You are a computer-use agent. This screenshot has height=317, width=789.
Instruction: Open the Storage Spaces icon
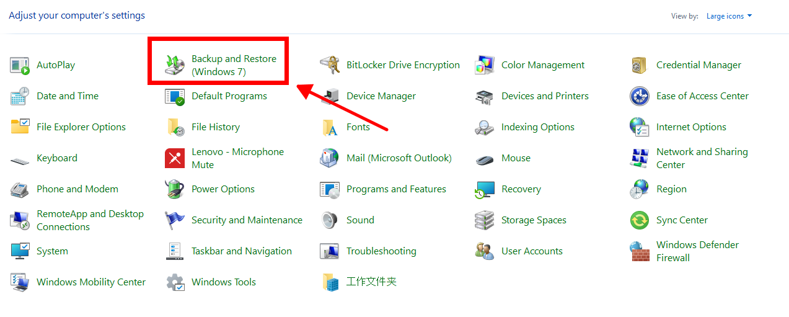click(485, 220)
